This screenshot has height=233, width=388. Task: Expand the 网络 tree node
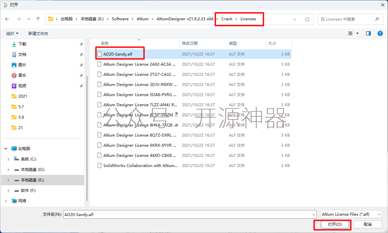point(6,201)
